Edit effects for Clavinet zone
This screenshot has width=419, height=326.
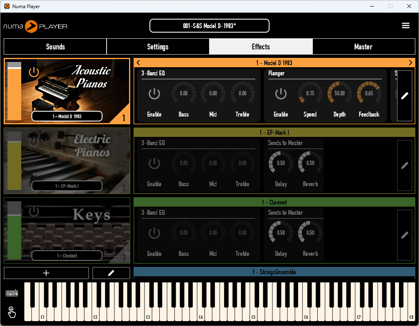405,235
